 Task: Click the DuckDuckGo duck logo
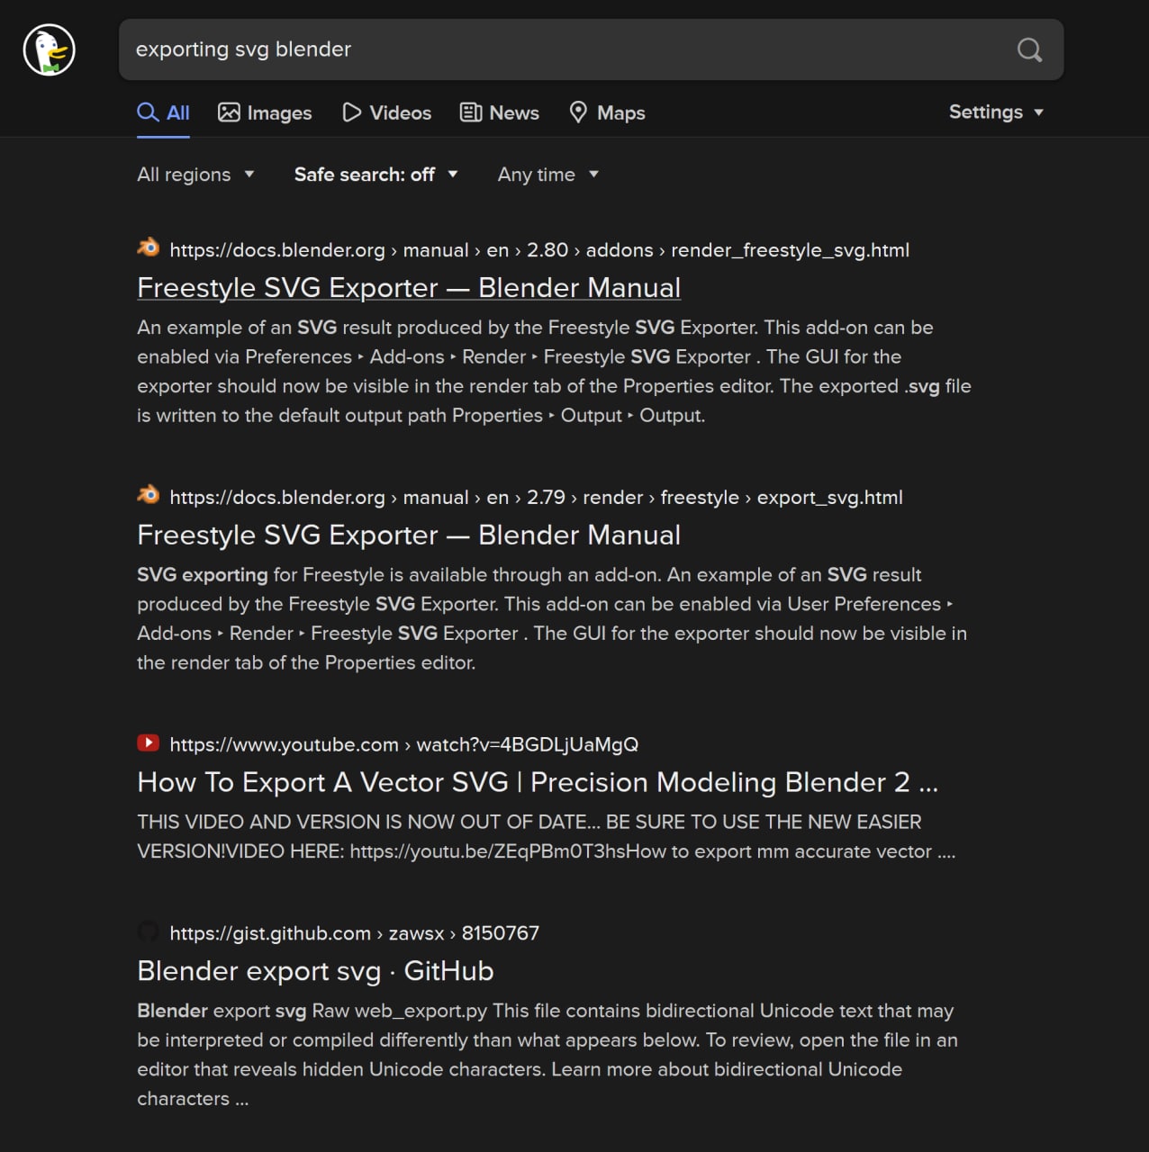(x=49, y=49)
